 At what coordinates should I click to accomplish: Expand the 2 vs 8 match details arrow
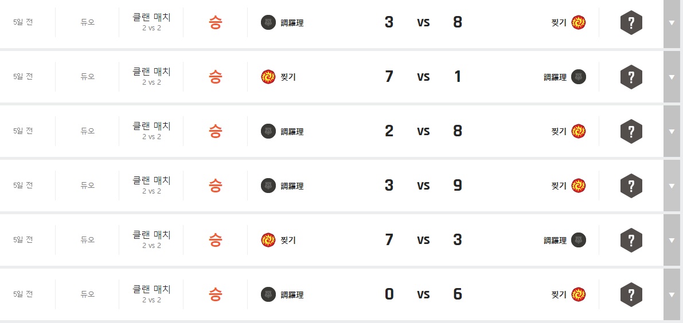click(x=672, y=131)
